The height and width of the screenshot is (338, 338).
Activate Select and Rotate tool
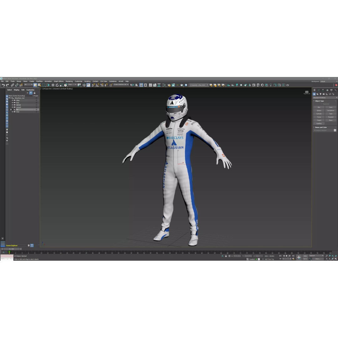[57, 85]
